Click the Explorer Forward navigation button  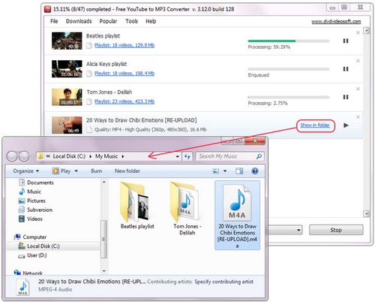(24, 156)
